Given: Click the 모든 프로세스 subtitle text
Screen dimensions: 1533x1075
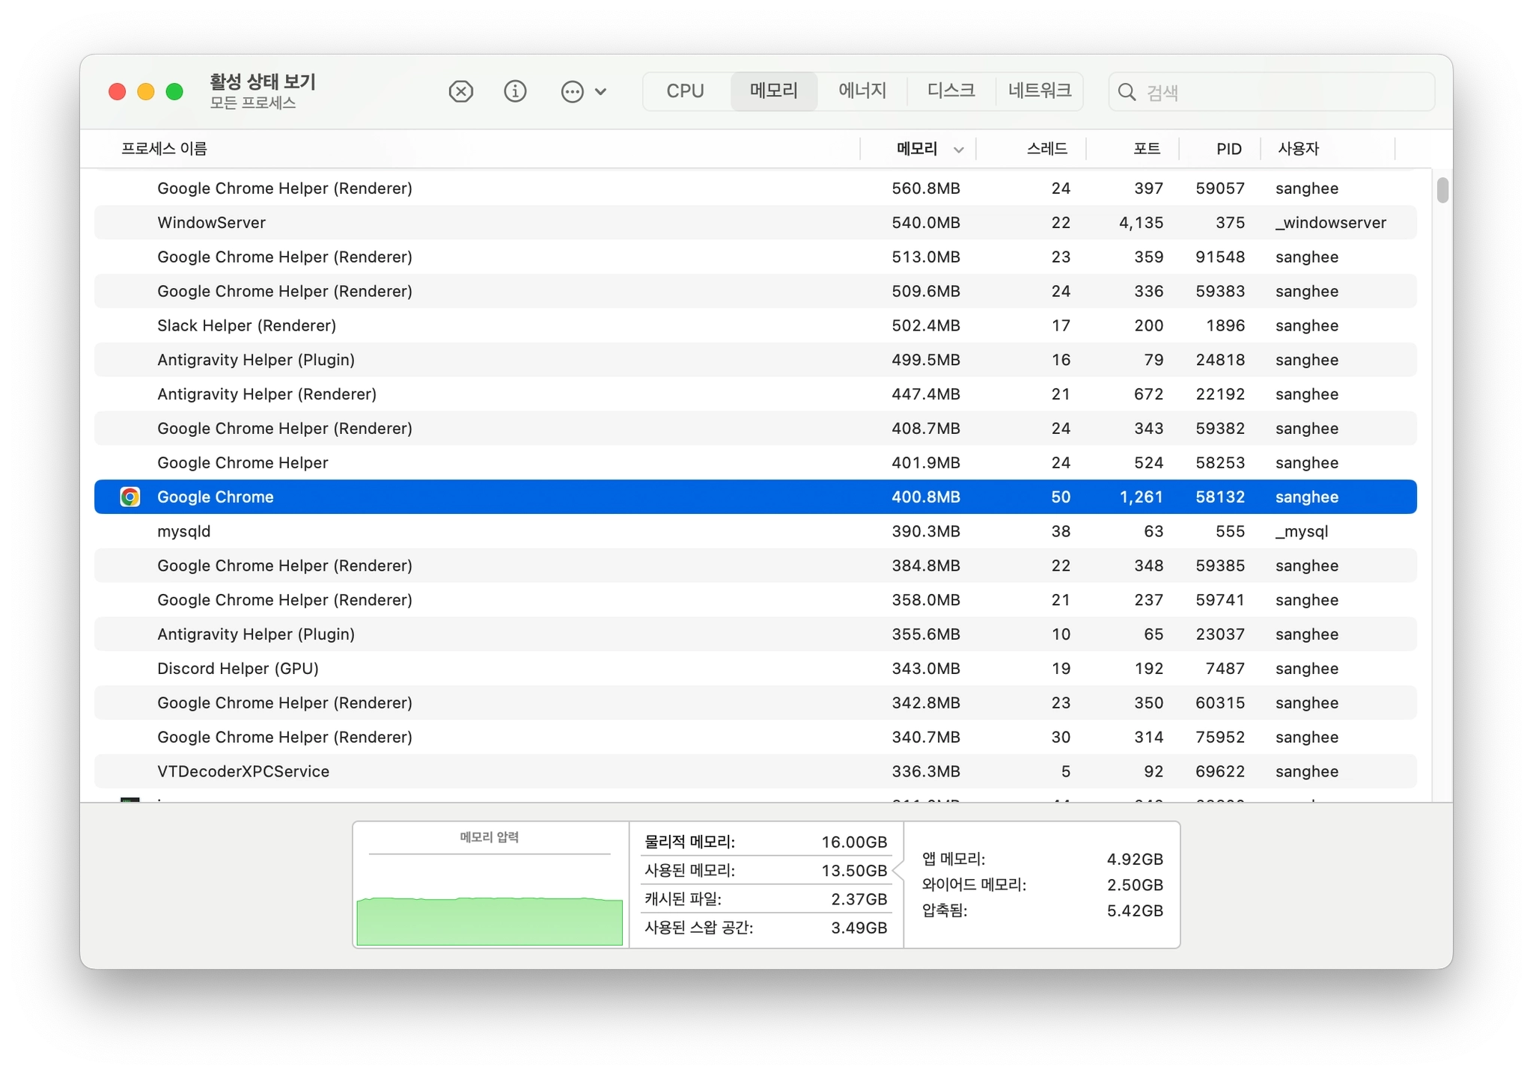Looking at the screenshot, I should tap(253, 103).
